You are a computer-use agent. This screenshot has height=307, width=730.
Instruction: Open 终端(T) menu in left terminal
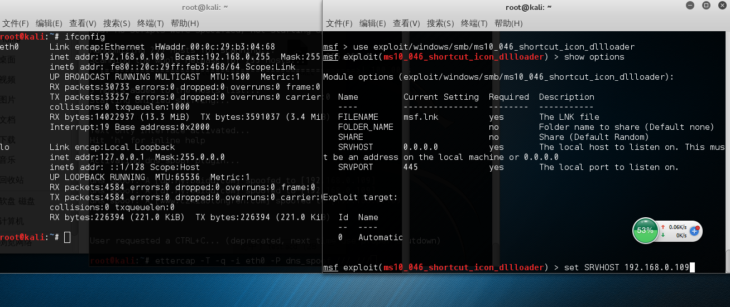click(x=150, y=23)
